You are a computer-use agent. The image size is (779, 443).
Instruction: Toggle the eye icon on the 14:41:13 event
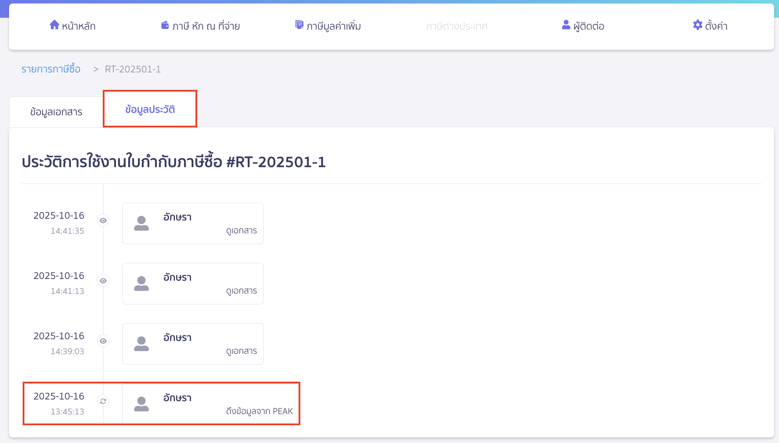pyautogui.click(x=103, y=280)
